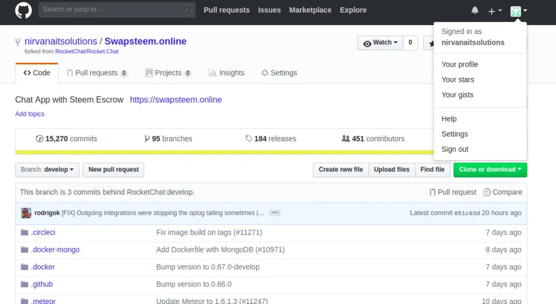Viewport: 556px width, 304px height.
Task: Expand the plus create-new menu
Action: point(495,11)
